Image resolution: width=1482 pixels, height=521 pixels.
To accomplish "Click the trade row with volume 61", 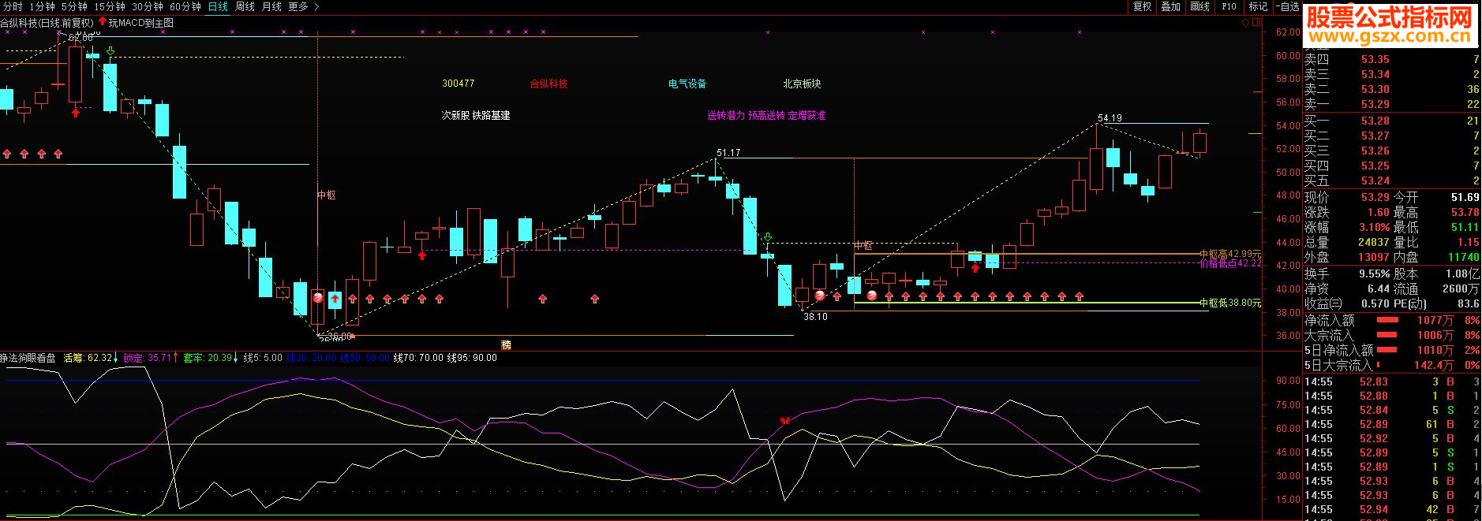I will click(x=1392, y=424).
